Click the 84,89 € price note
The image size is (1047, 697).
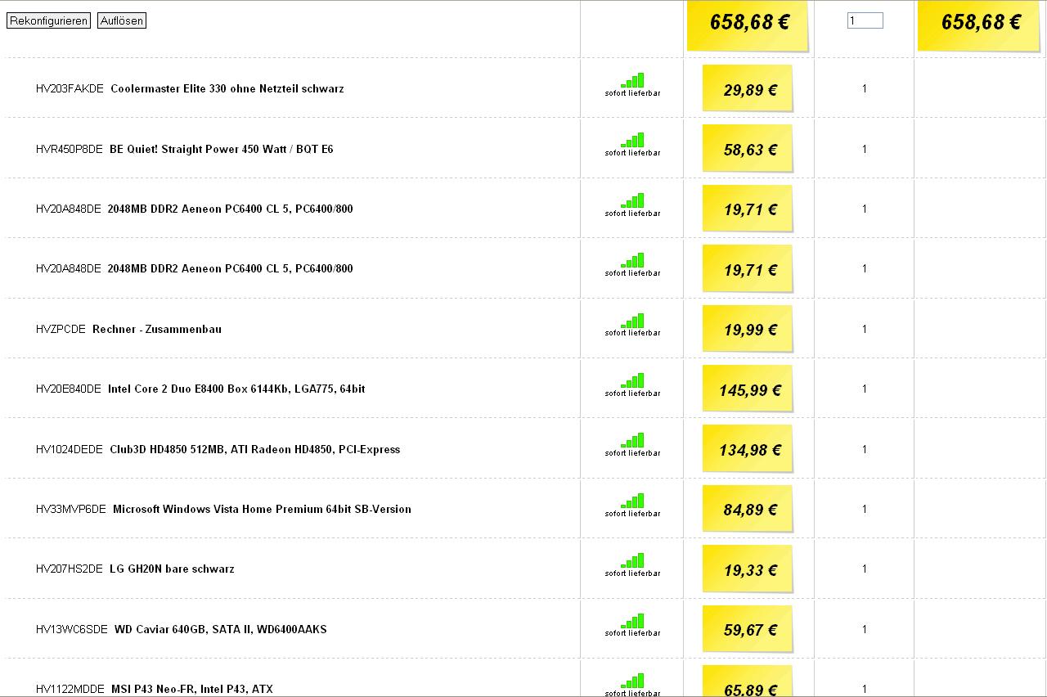click(748, 510)
